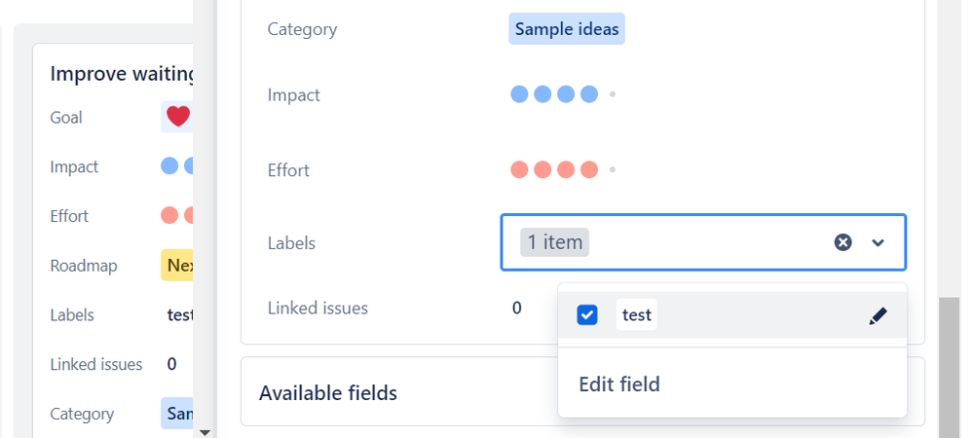Click the 1 item Labels tag

click(555, 242)
